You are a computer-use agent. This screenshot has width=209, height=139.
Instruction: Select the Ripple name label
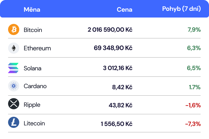(32, 105)
